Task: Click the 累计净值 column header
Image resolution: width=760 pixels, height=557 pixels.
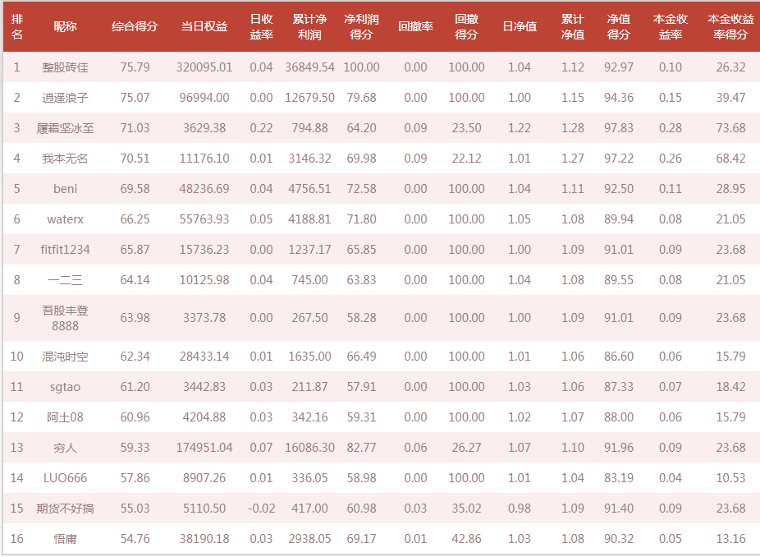Action: [x=572, y=26]
